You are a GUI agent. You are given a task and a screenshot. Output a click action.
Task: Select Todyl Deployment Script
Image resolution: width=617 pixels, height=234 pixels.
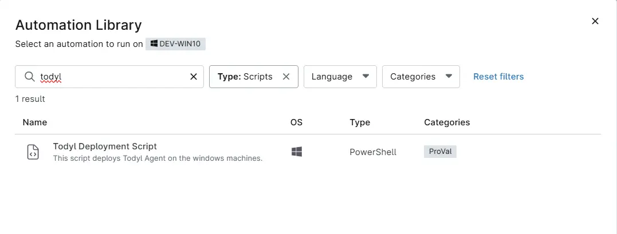(105, 146)
